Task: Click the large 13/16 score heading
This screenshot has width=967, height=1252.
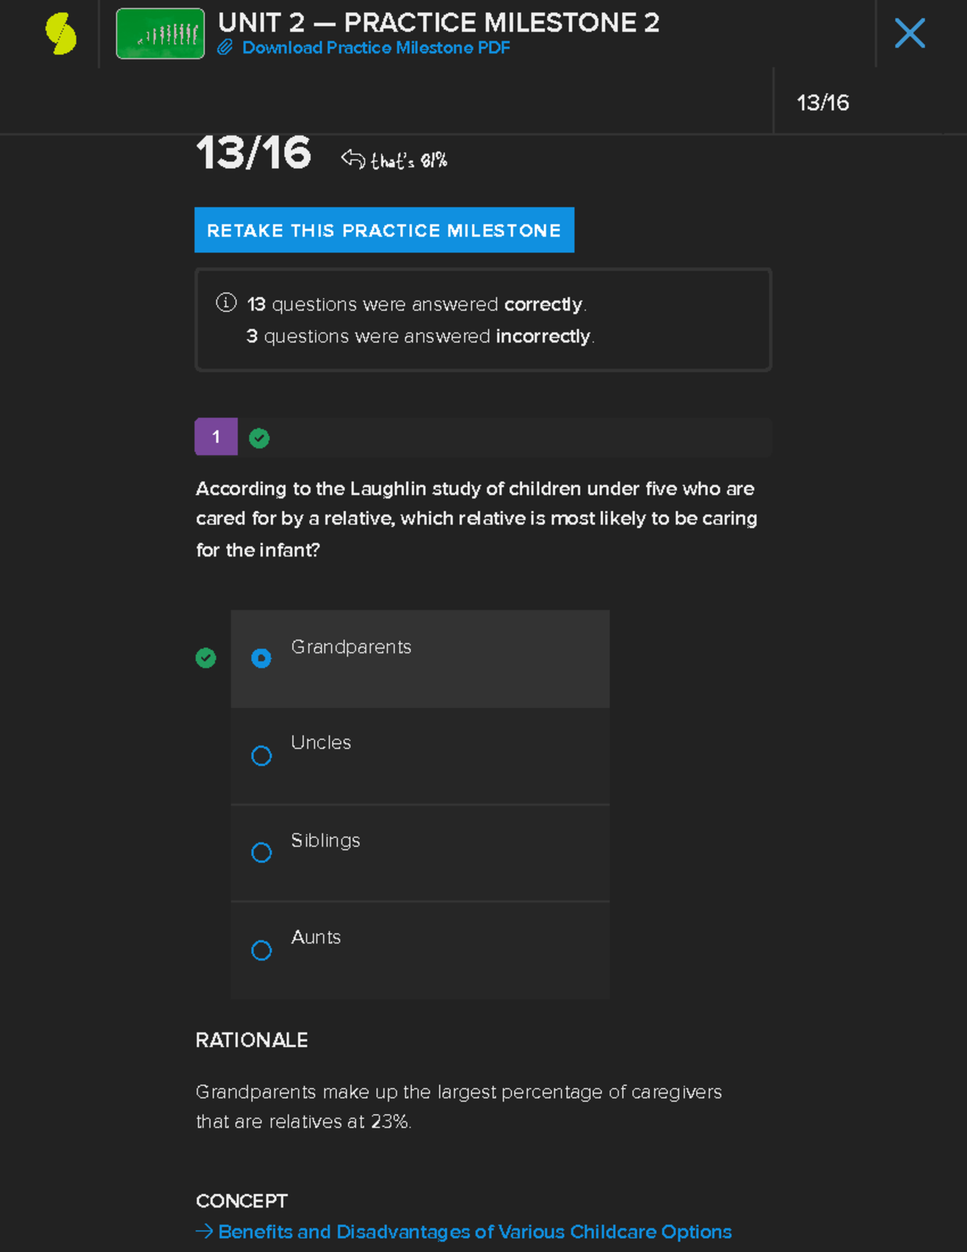Action: [253, 153]
